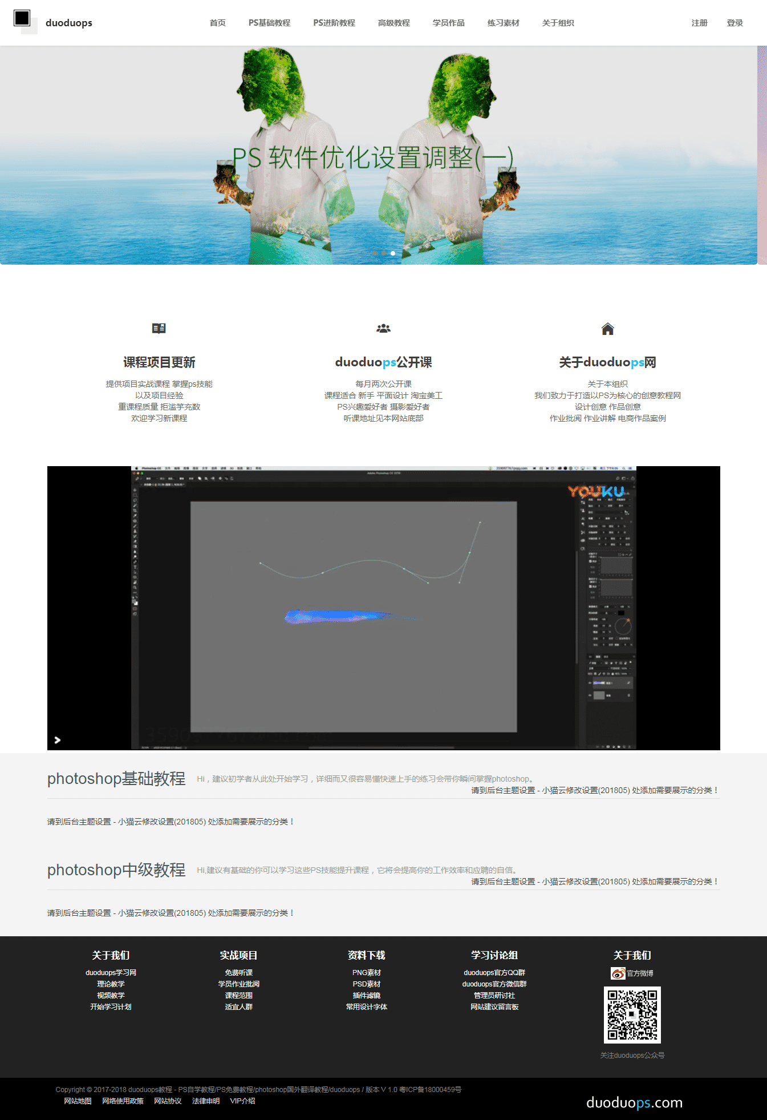Click the 网站地图 bottom link
This screenshot has height=1120, width=767.
coord(78,1101)
